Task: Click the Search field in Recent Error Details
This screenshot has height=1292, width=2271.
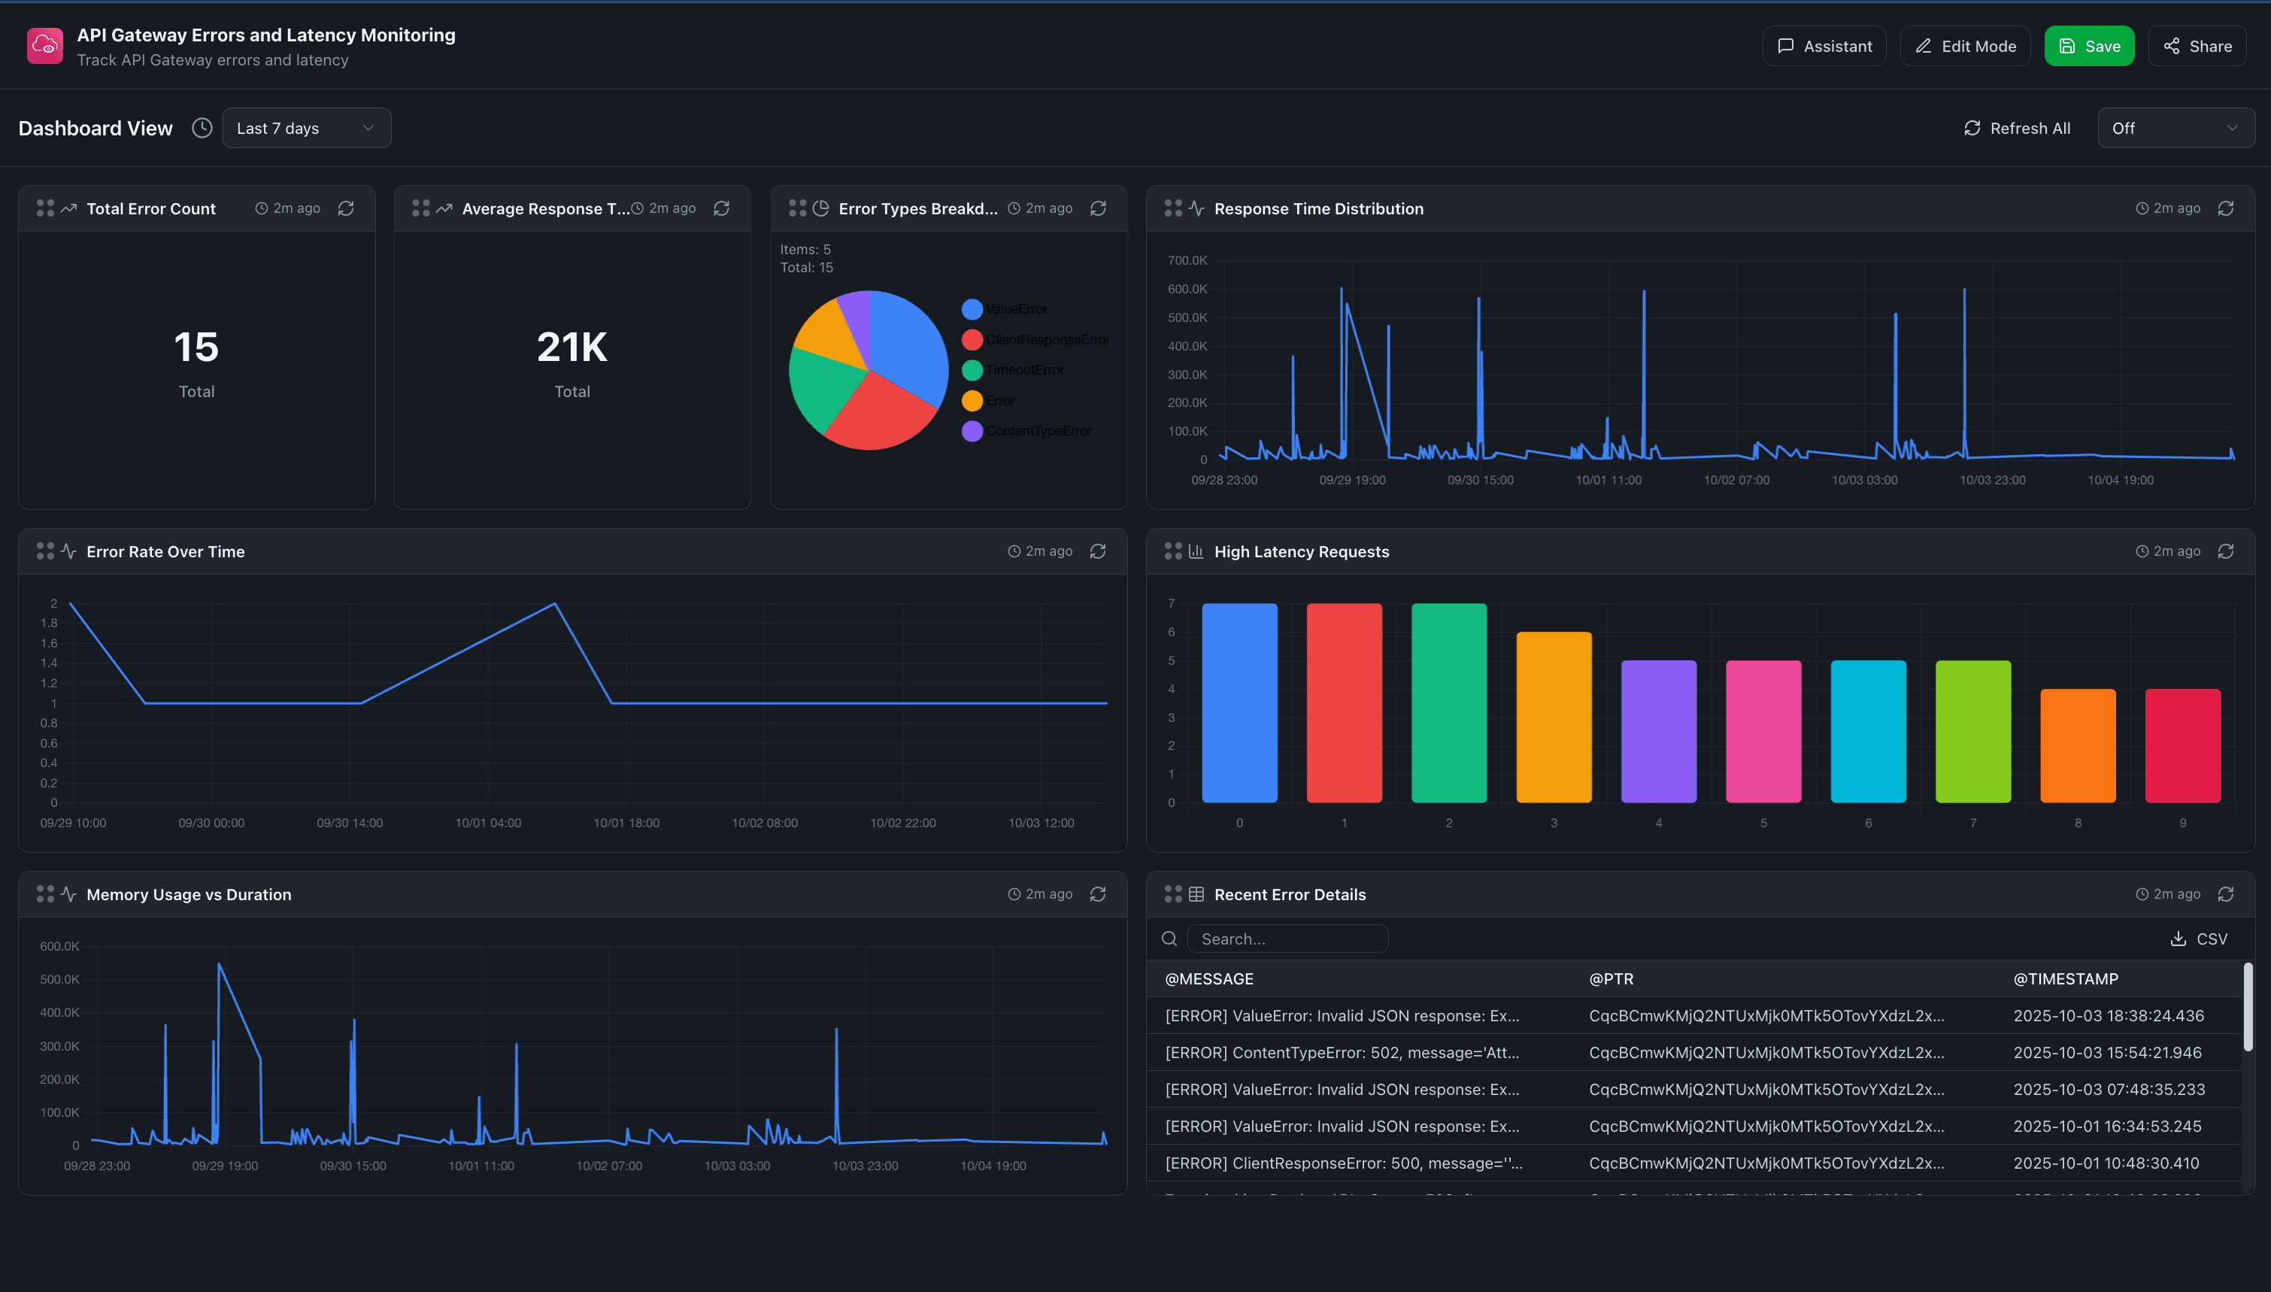Action: click(1288, 938)
